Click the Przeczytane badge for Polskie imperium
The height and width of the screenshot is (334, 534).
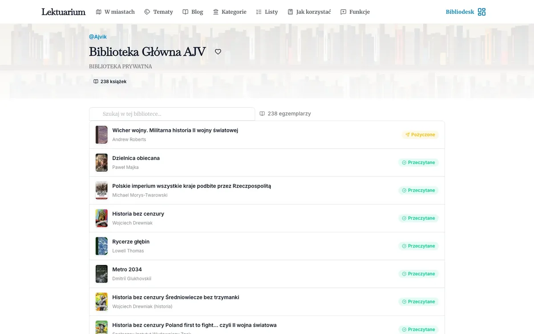418,190
